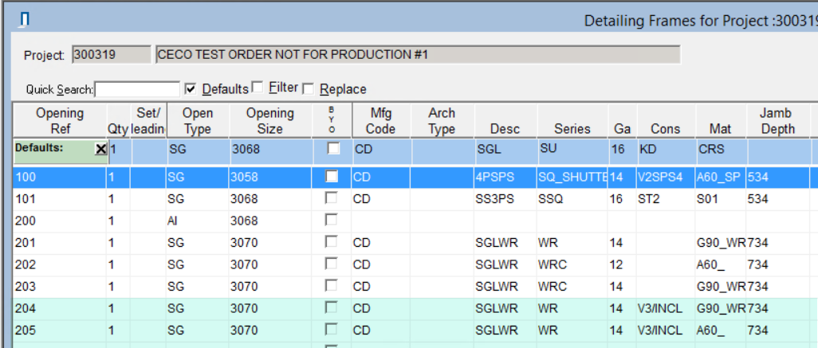Select opening row 204
818x348 pixels.
(60, 308)
